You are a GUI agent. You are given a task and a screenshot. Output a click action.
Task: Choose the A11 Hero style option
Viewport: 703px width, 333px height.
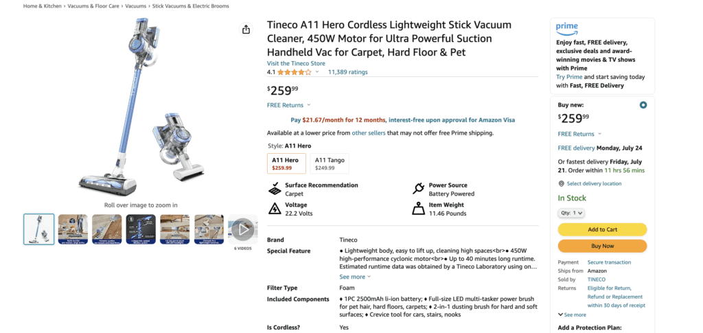pyautogui.click(x=286, y=163)
